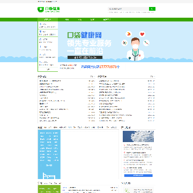The height and width of the screenshot is (193, 193).
Task: Click the green shield logo icon
Action: coord(41,9)
